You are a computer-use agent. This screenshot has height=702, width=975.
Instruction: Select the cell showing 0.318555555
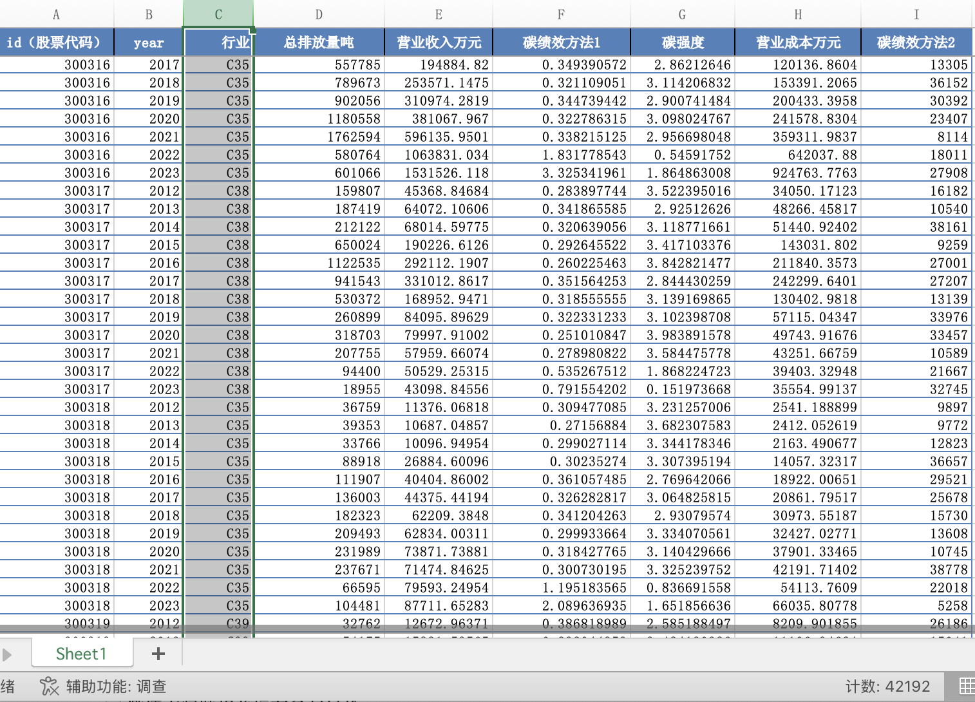click(561, 299)
